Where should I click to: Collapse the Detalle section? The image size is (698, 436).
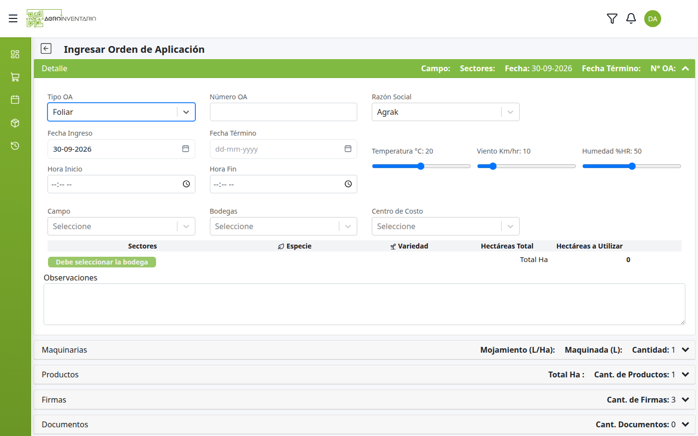(x=685, y=68)
